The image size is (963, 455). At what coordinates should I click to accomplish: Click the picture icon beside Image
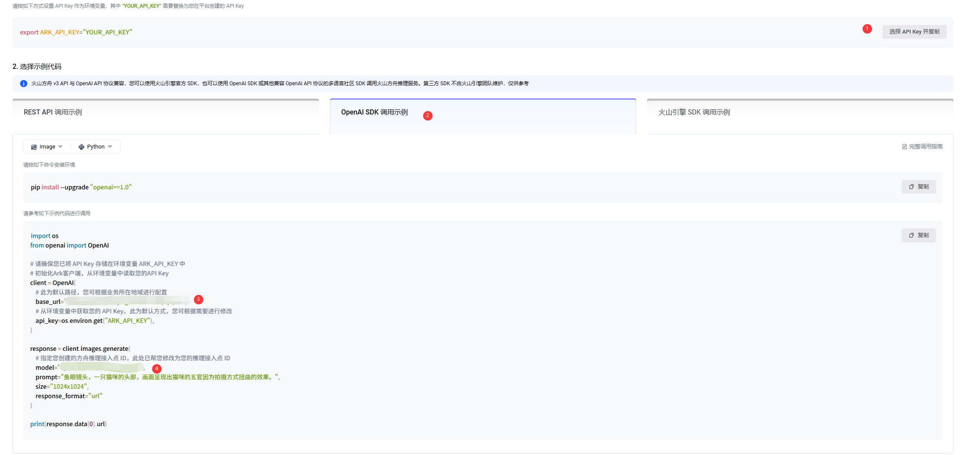(x=34, y=147)
